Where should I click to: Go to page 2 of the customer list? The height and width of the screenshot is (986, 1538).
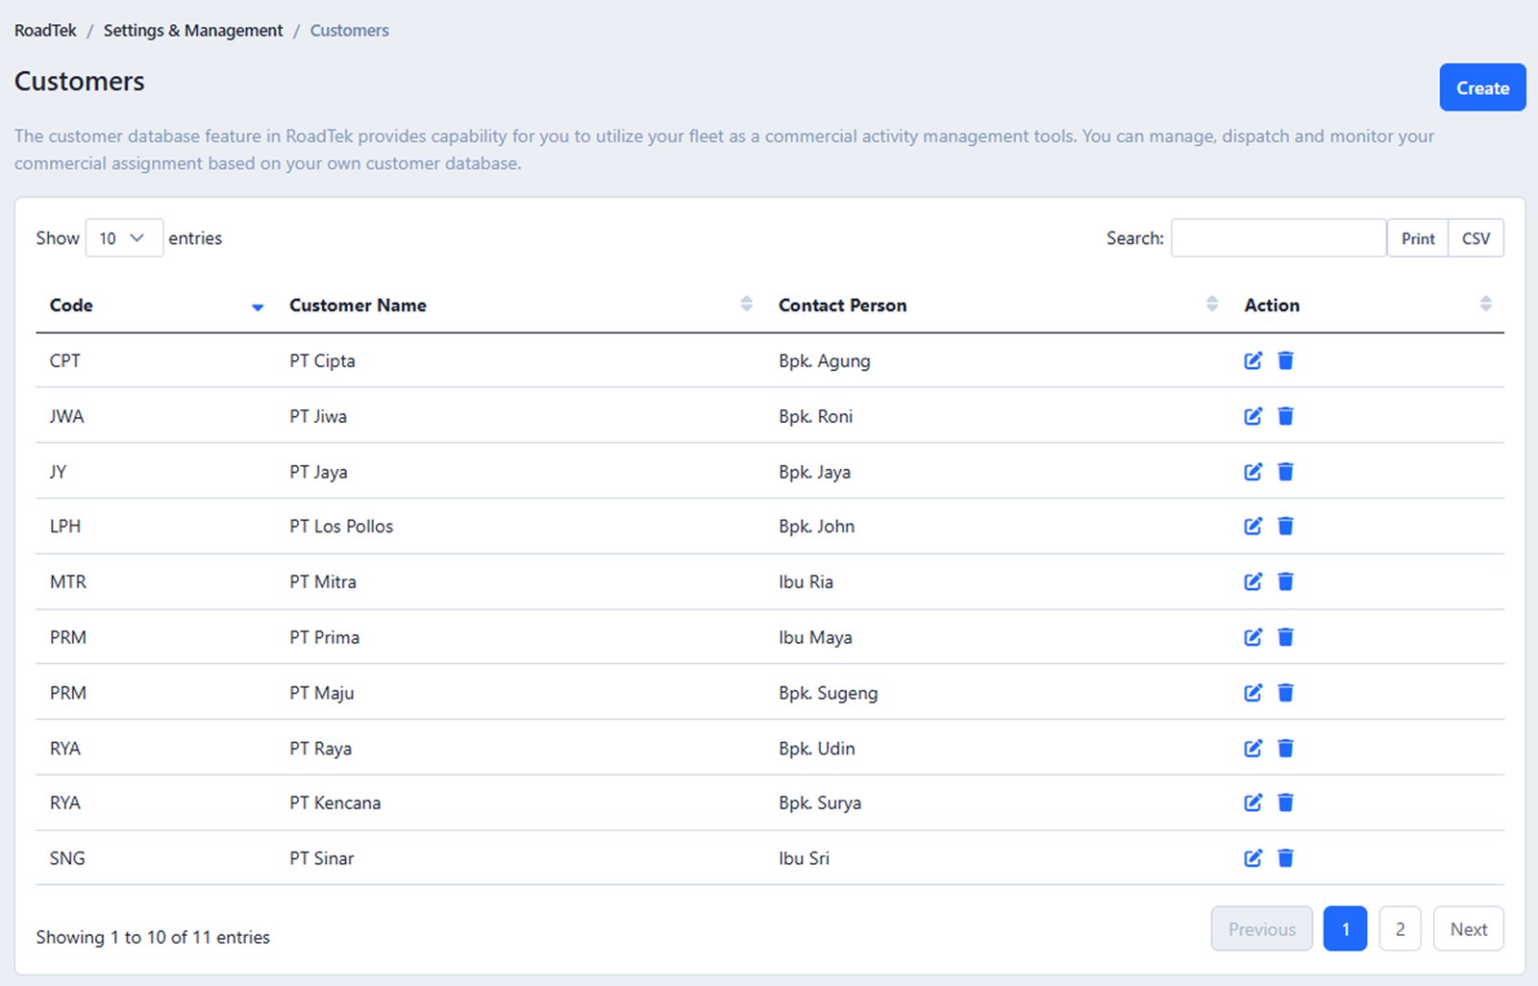point(1400,928)
